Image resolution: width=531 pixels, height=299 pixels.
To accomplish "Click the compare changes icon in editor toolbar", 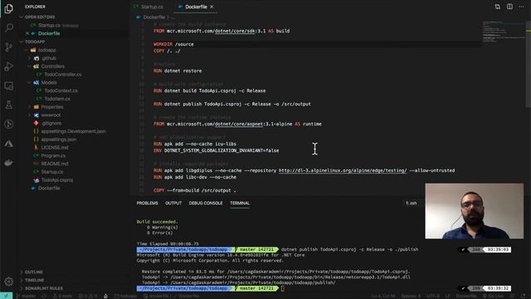I will (x=498, y=7).
